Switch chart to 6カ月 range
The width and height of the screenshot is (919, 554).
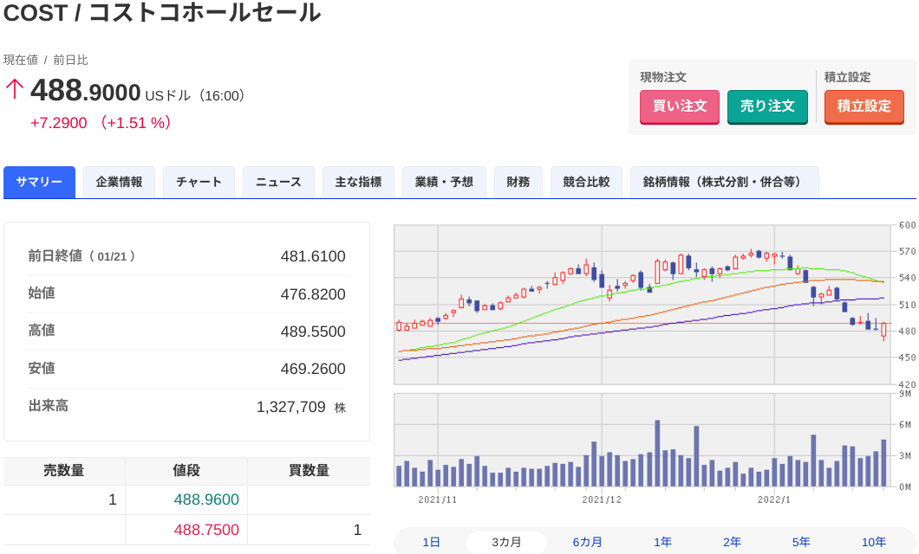click(587, 542)
